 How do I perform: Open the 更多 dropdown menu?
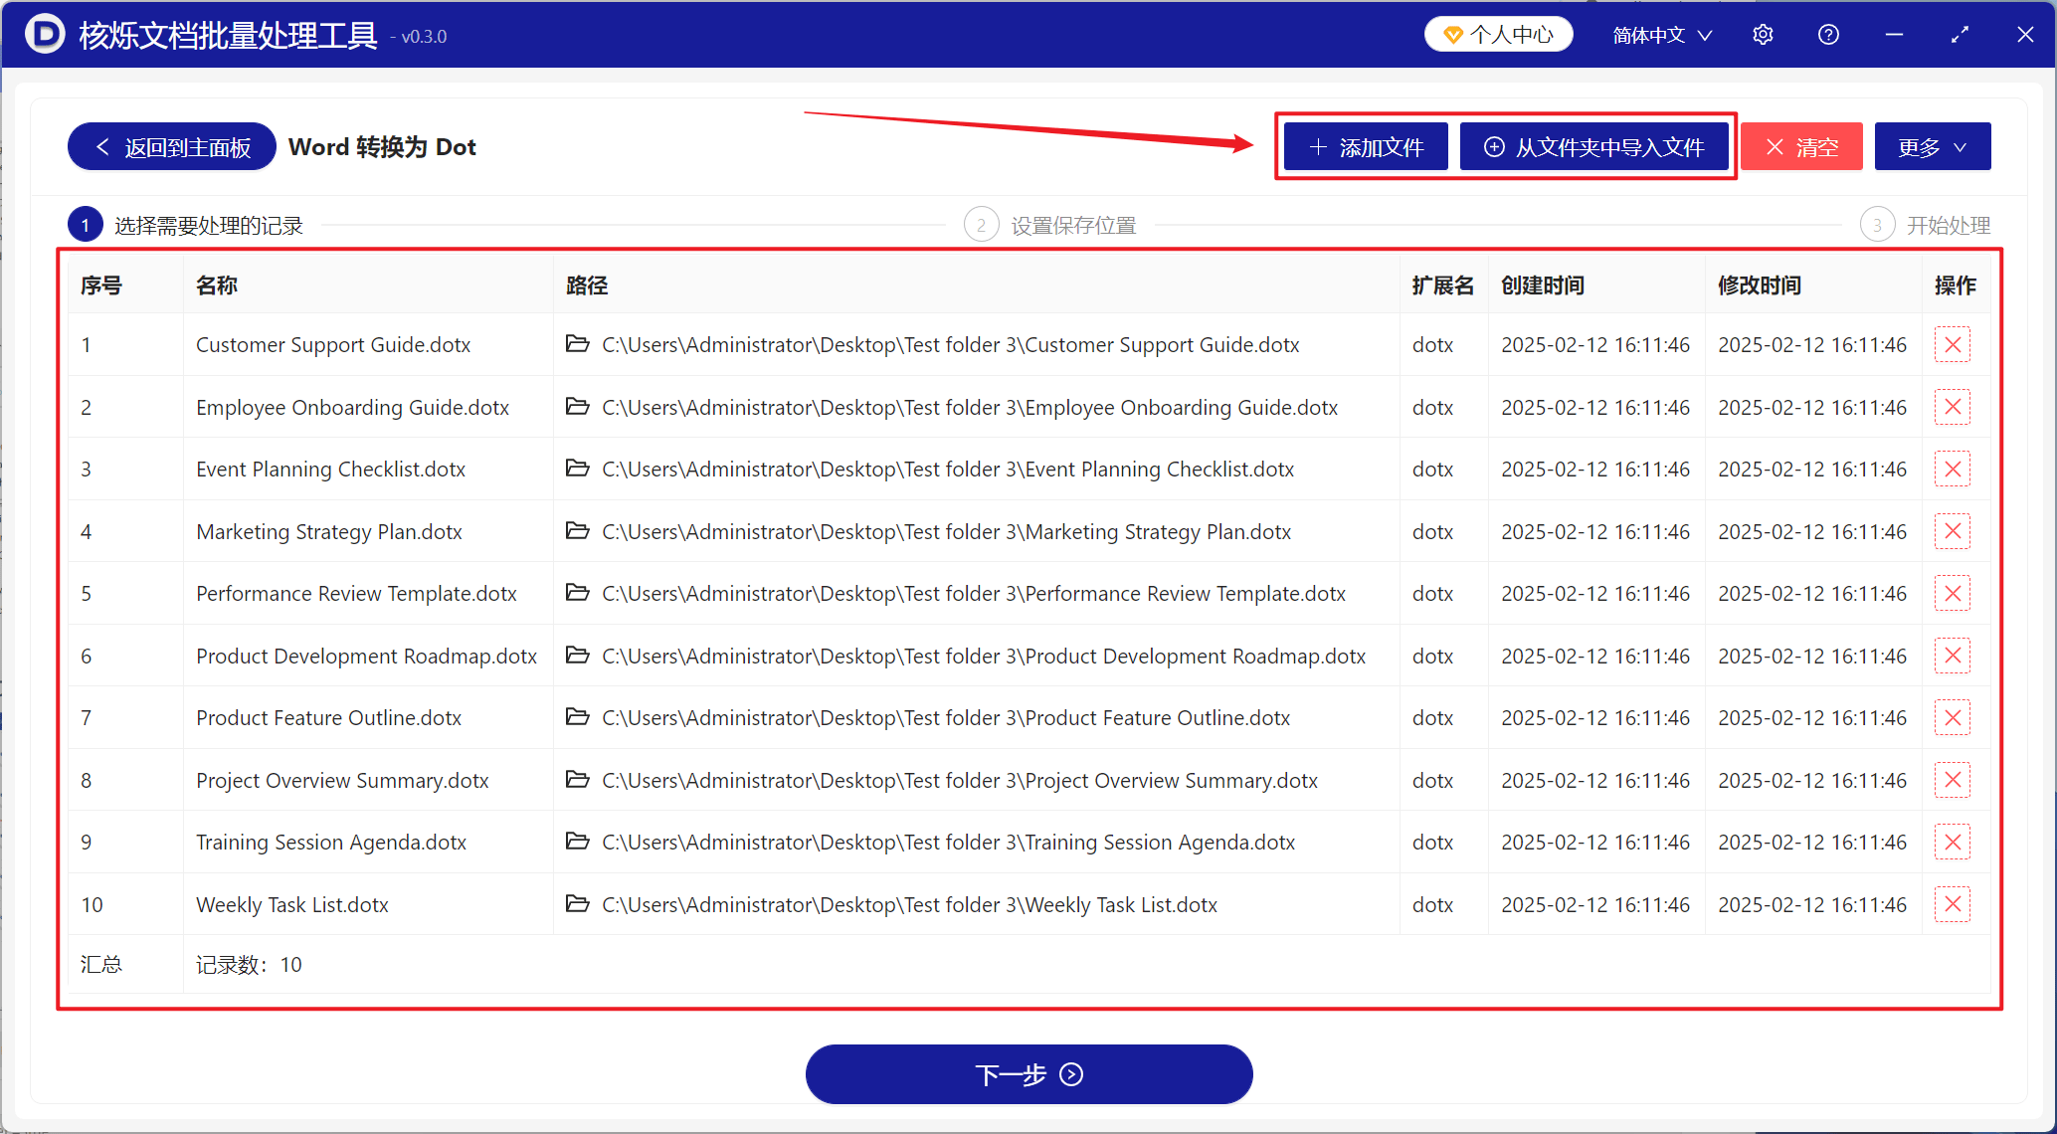[x=1931, y=146]
